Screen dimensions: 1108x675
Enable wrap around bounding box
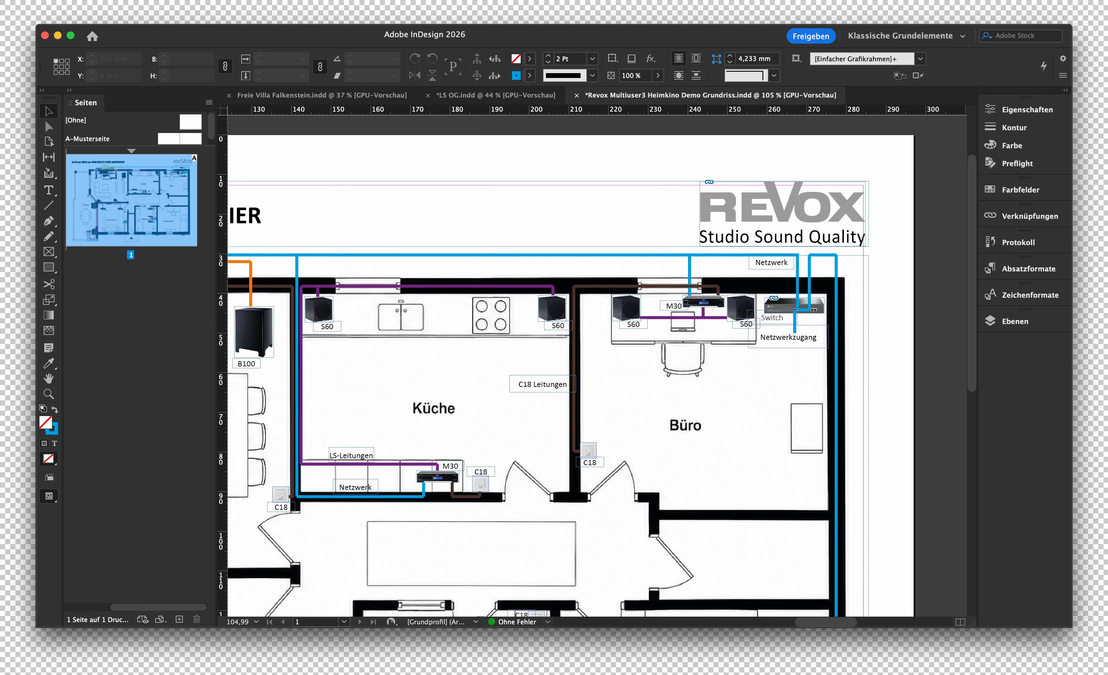tap(696, 58)
